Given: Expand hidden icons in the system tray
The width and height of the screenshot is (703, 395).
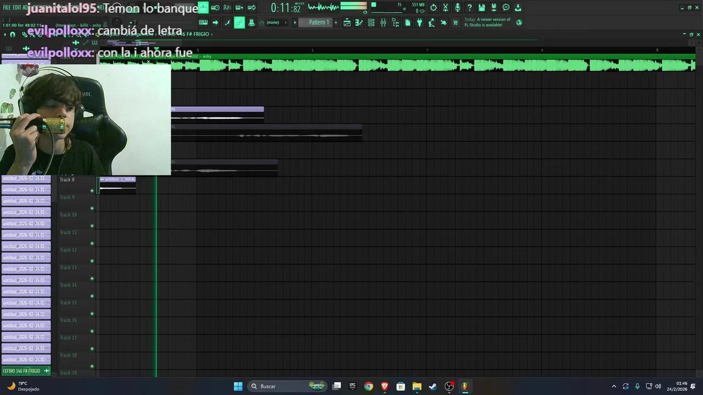Looking at the screenshot, I should point(614,386).
